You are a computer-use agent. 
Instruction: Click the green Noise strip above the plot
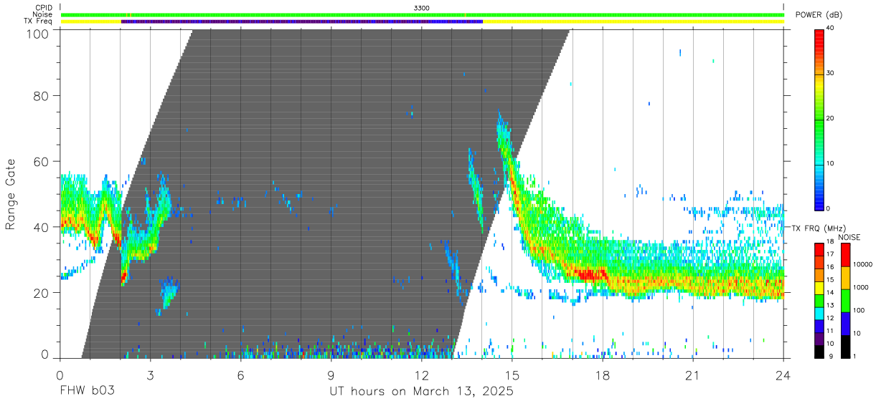(422, 14)
